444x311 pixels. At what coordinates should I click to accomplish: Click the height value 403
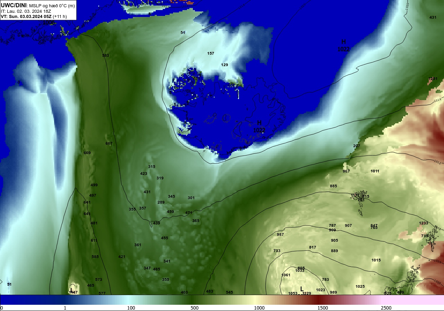[x=184, y=292]
